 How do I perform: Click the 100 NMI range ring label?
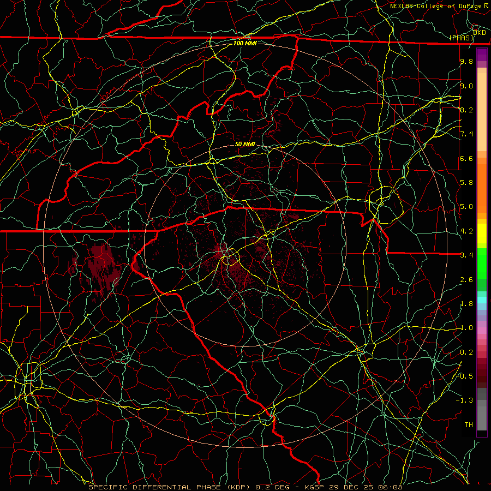tap(245, 43)
